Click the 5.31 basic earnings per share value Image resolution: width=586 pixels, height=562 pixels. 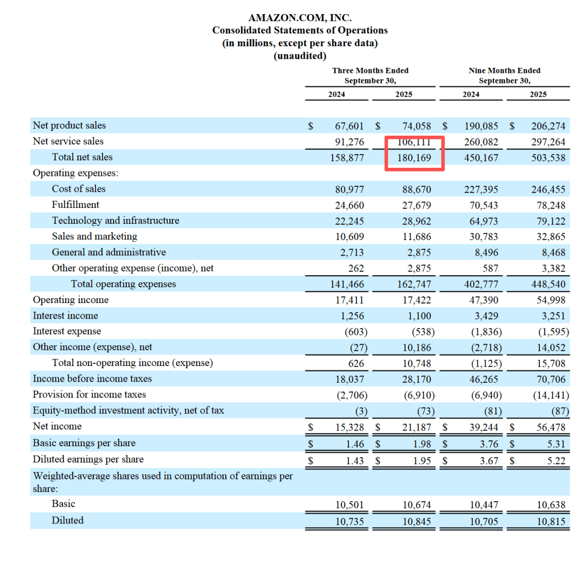pyautogui.click(x=555, y=444)
